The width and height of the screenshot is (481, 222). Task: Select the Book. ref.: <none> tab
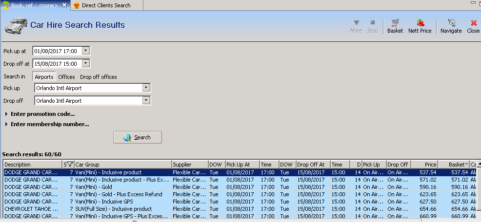tap(34, 5)
